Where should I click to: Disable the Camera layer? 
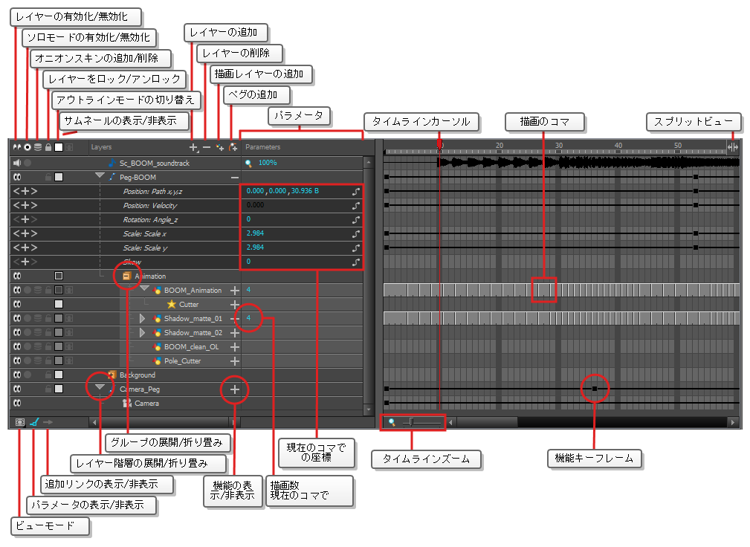click(17, 403)
